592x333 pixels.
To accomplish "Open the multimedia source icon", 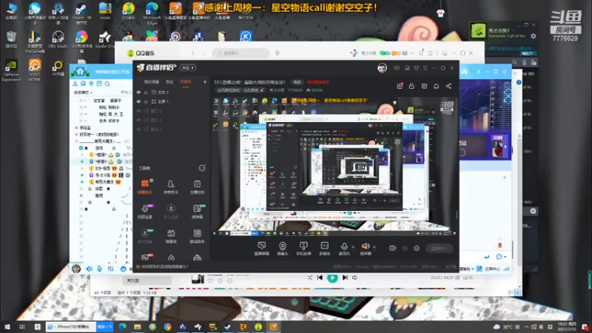I will click(325, 249).
